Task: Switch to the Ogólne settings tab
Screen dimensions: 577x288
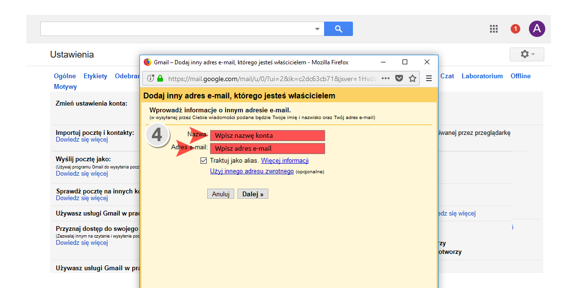Action: pos(65,76)
